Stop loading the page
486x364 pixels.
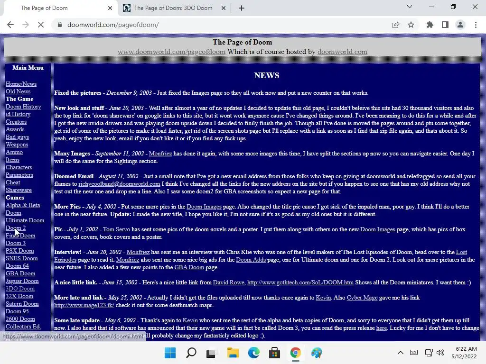(x=41, y=25)
